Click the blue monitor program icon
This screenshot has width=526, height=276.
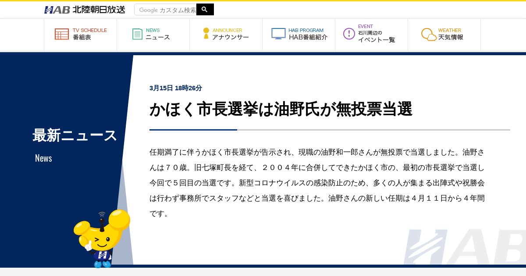[x=278, y=34]
